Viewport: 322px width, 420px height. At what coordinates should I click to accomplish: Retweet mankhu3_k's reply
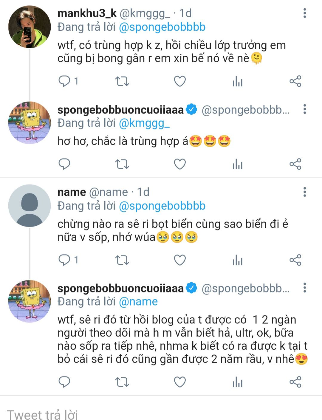pos(122,81)
